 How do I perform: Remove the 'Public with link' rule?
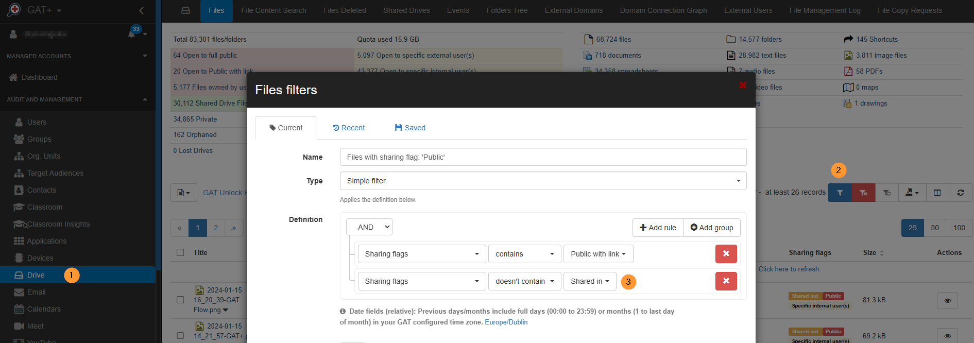click(x=726, y=254)
